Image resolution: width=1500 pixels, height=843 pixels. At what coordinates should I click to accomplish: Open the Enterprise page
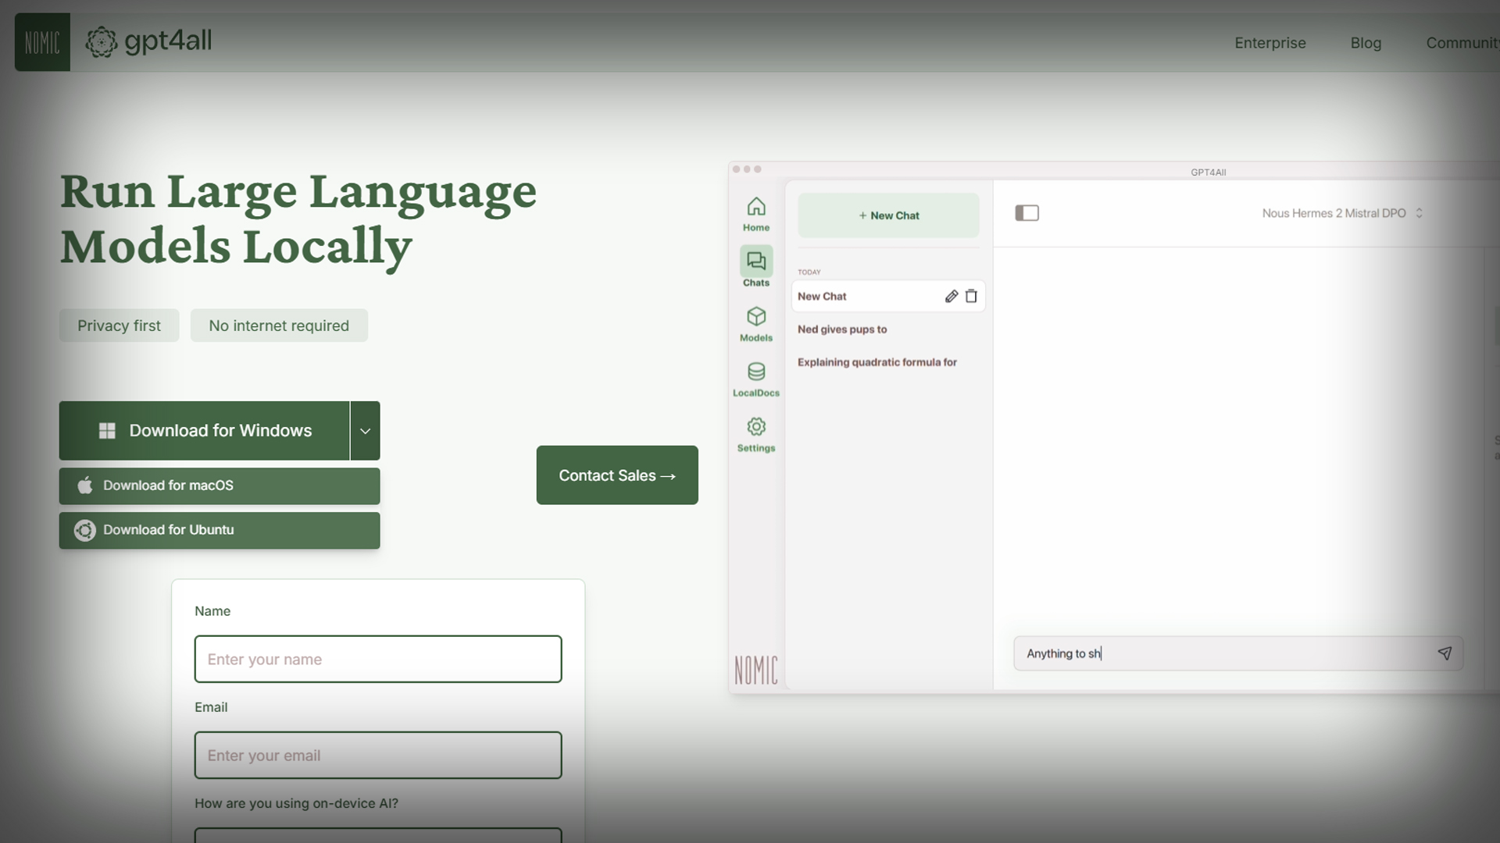pos(1270,43)
